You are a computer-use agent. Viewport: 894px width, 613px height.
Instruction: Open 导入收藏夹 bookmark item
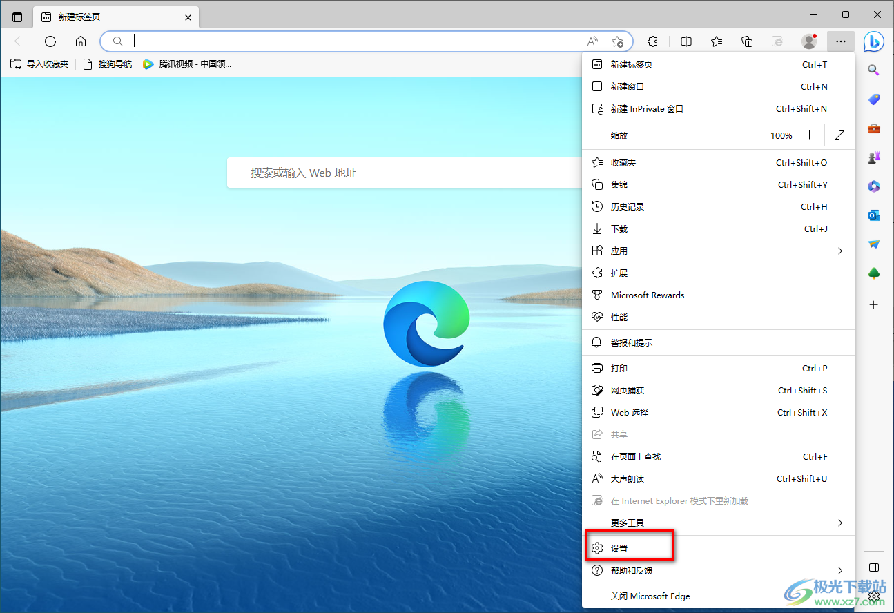point(39,64)
